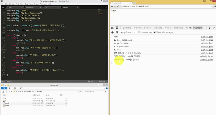Image resolution: width=216 pixels, height=115 pixels.
Task: Click the properties icon in Explorer quick access
Action: pos(5,85)
